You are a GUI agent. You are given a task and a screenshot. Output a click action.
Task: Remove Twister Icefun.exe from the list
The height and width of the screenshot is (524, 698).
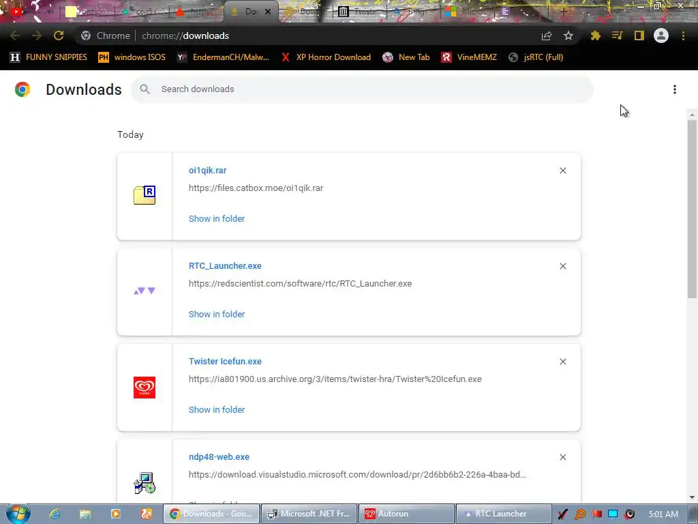click(562, 362)
